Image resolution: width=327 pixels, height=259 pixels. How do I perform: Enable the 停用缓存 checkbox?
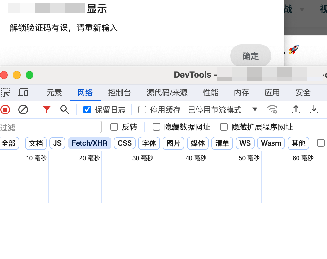pyautogui.click(x=142, y=110)
